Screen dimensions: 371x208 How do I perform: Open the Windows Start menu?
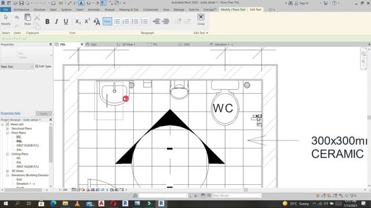click(6, 203)
